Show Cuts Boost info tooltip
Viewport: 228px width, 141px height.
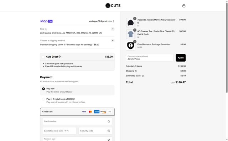coord(59,57)
